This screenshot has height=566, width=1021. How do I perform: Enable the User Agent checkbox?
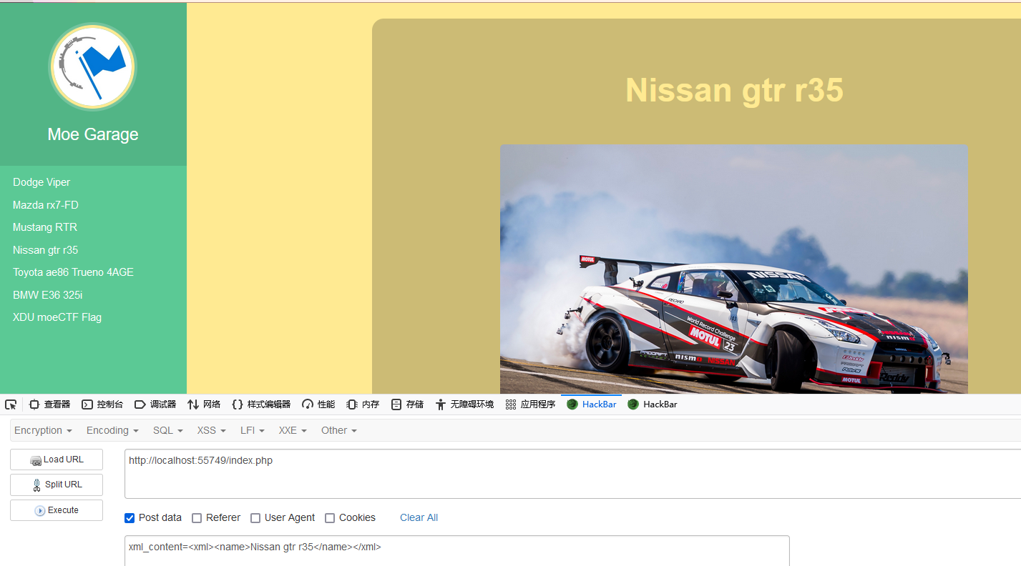255,518
